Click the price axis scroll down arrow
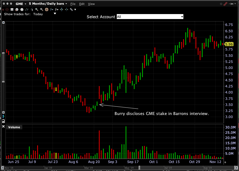The image size is (239, 171). click(x=3, y=112)
